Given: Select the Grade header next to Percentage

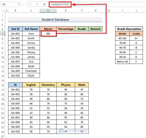Looking at the screenshot, I should 82,29.
